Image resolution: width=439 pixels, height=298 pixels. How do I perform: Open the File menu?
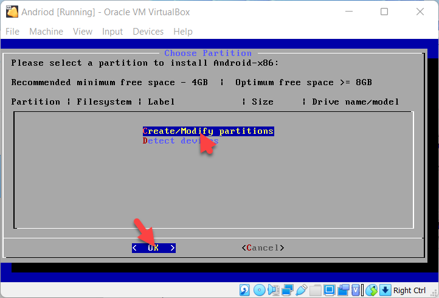(12, 32)
